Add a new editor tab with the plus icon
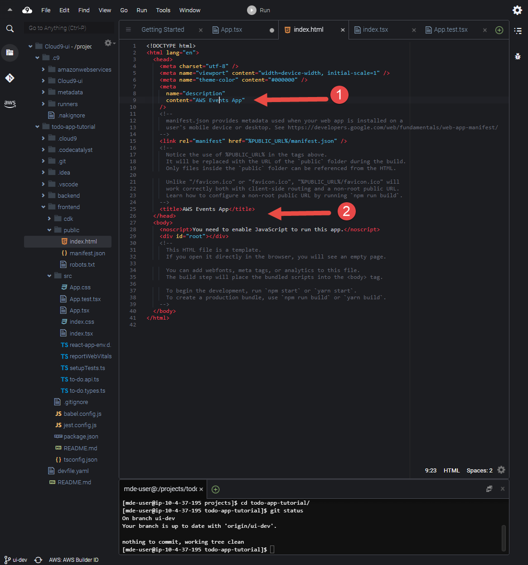Viewport: 528px width, 565px height. click(499, 30)
